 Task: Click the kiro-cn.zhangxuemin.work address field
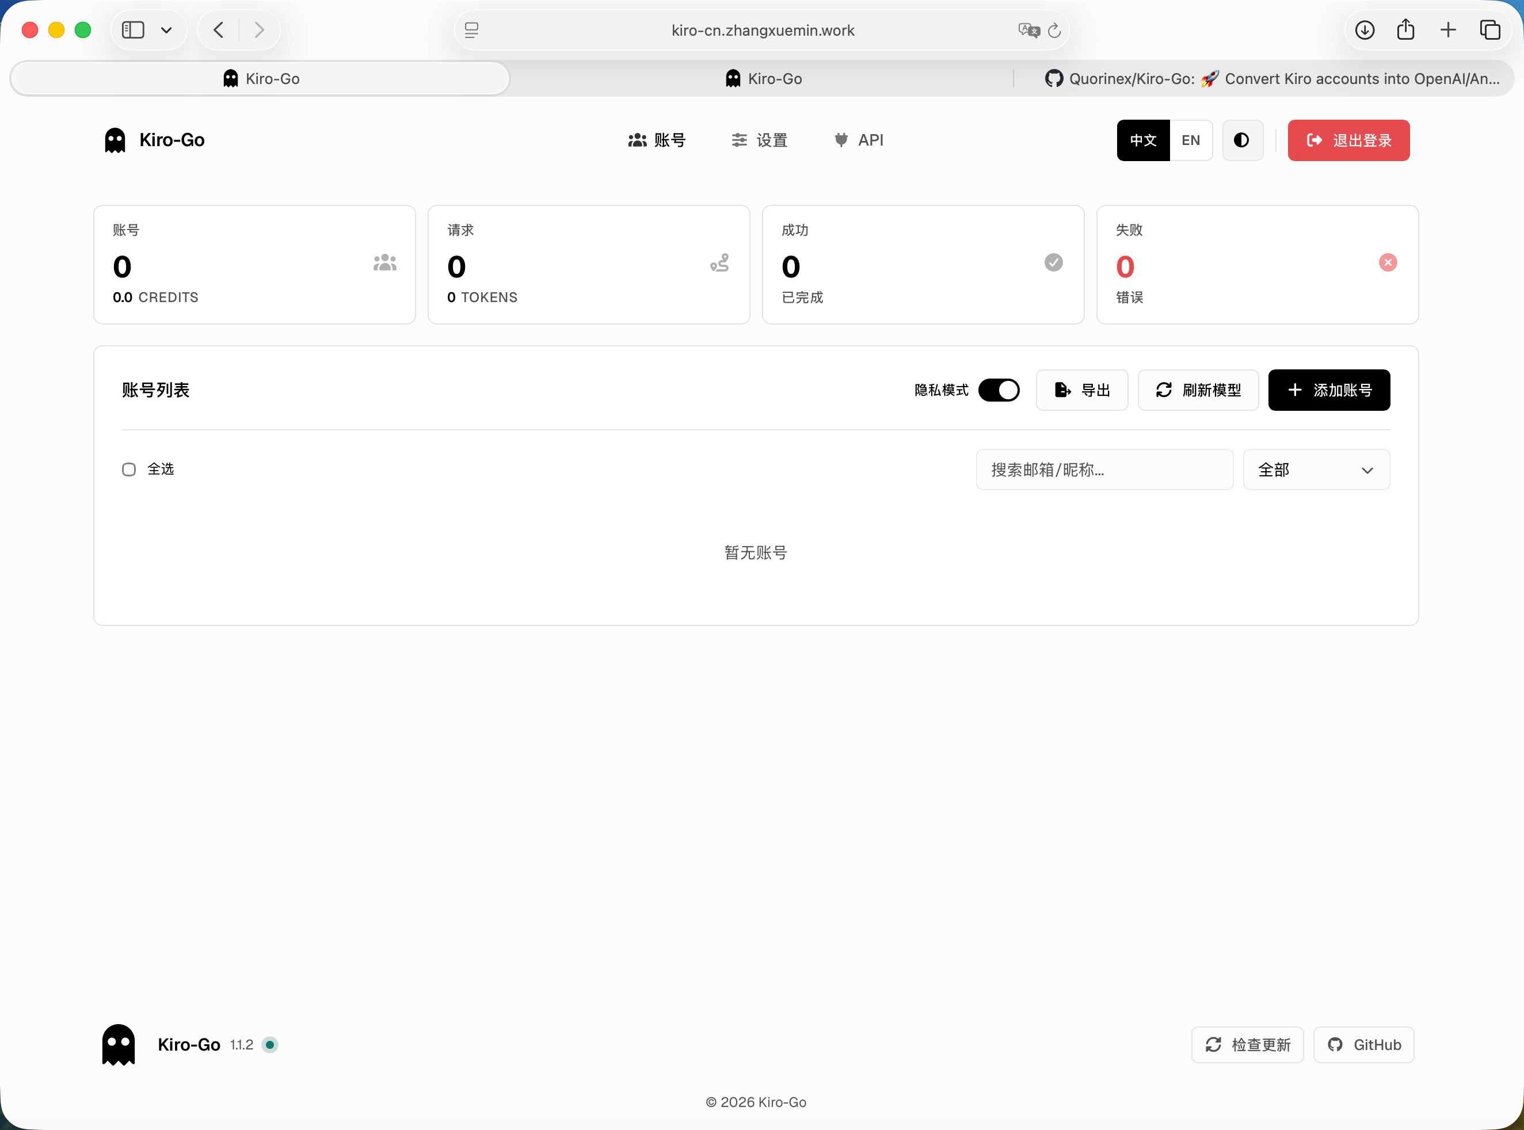[x=763, y=30]
